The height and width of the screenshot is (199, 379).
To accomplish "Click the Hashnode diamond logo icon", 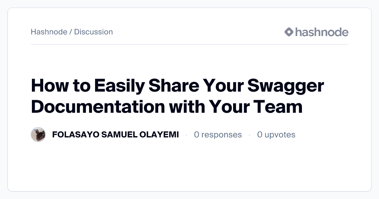I will [289, 32].
